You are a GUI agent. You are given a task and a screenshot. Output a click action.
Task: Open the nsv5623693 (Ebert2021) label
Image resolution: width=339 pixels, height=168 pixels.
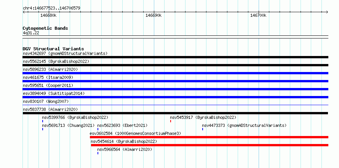tap(122, 125)
